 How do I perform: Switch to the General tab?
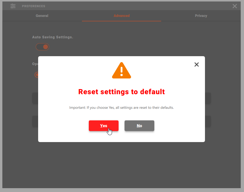point(42,16)
